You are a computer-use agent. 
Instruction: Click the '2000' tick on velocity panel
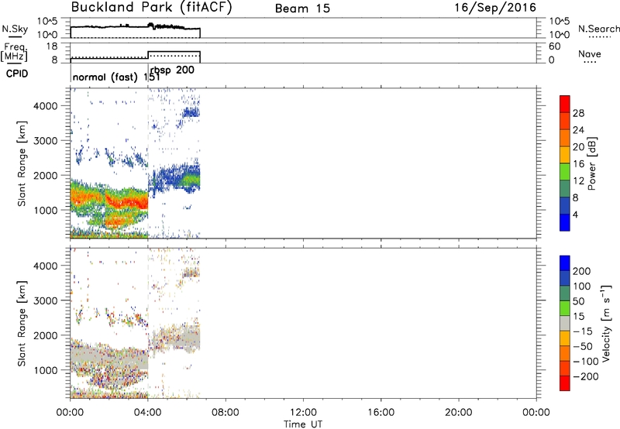point(45,335)
